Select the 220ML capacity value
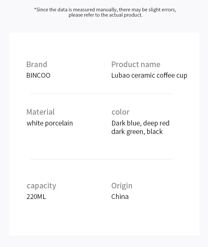Viewport: 208px width, 247px height. coord(36,197)
